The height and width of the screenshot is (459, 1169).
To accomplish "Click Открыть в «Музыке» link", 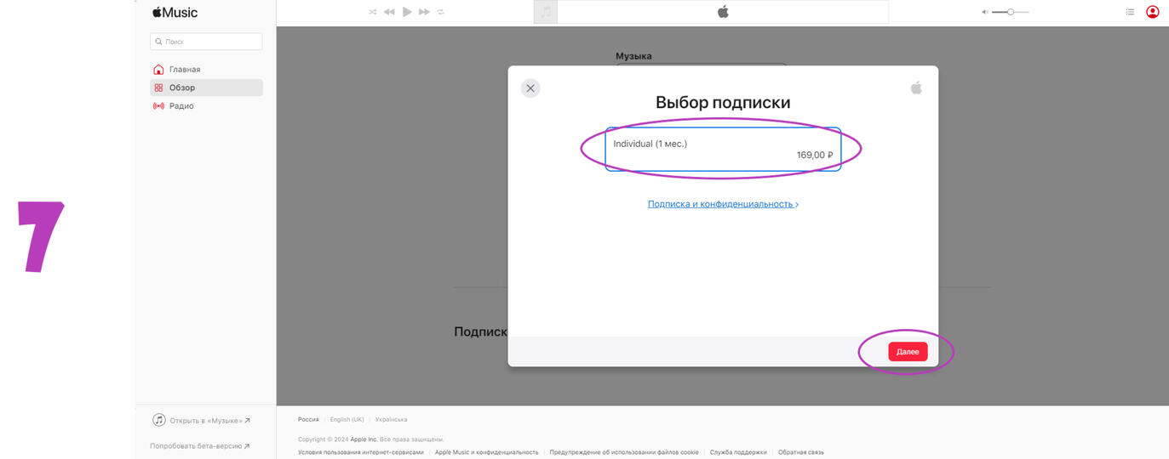I will tap(202, 420).
